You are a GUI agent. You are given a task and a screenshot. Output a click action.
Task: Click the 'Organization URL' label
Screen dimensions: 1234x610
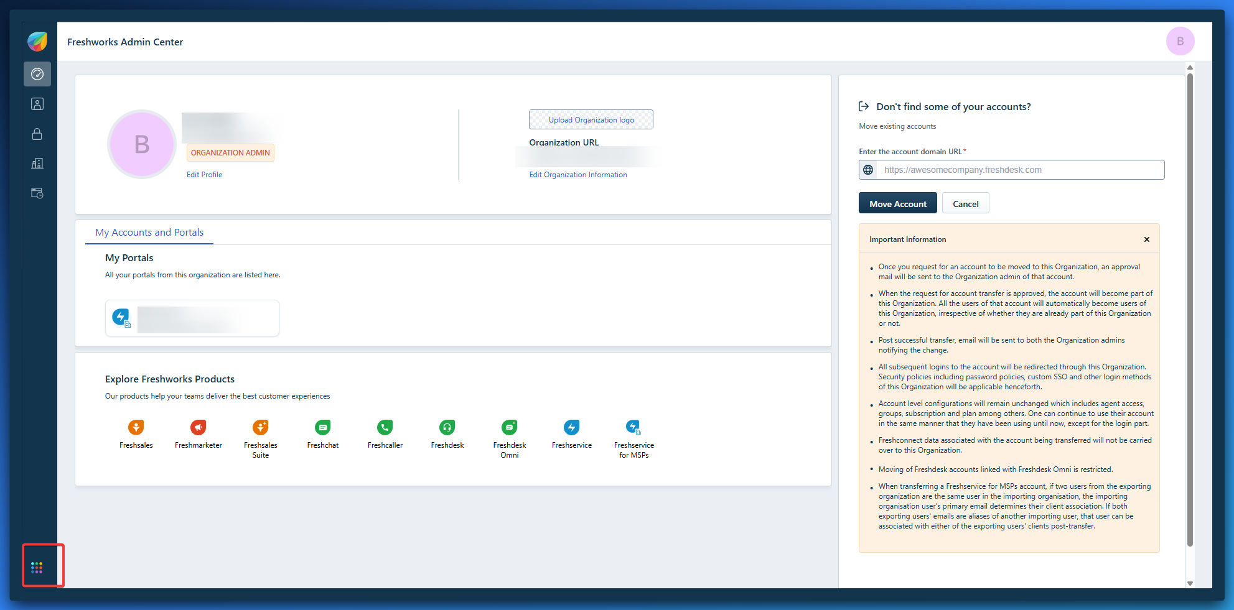564,142
